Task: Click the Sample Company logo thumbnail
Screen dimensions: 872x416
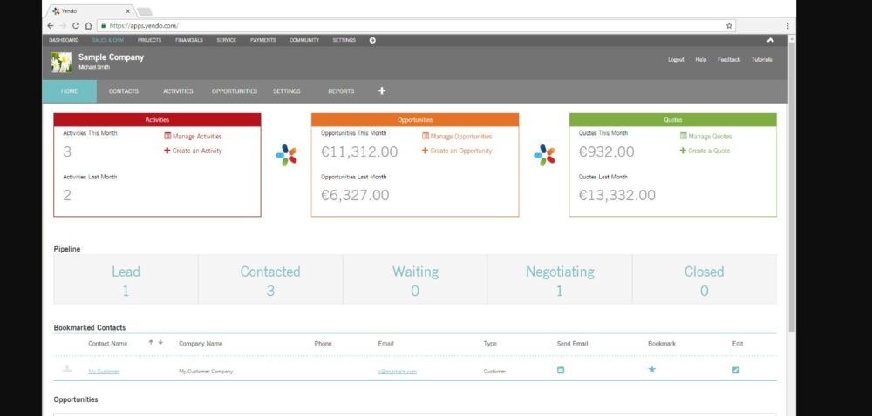Action: 62,62
